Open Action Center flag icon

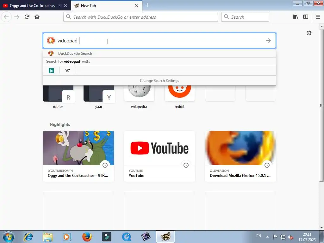coord(275,237)
